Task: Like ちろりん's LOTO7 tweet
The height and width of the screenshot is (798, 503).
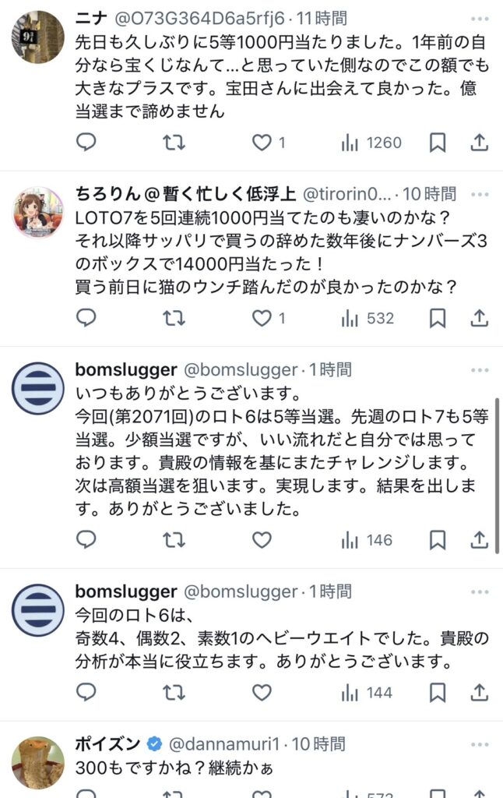Action: point(262,318)
